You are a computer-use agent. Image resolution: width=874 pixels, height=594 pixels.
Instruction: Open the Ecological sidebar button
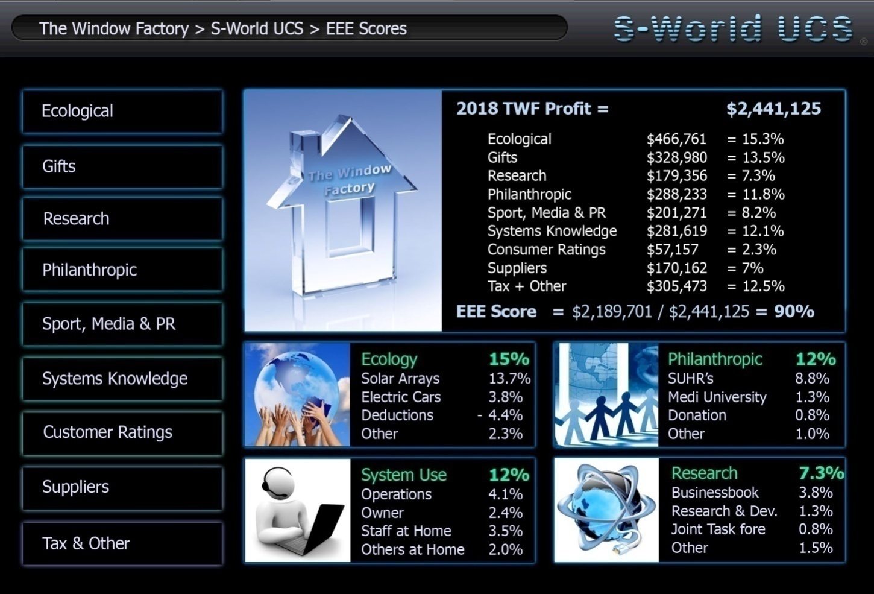pyautogui.click(x=122, y=112)
